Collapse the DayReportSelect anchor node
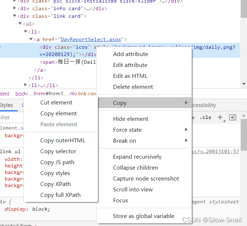 (x=31, y=39)
